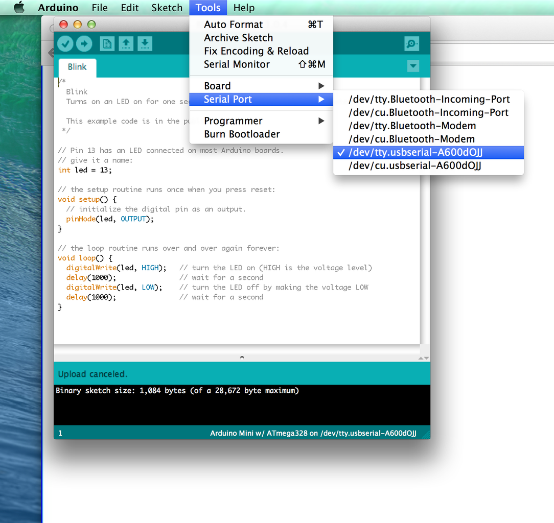Screen dimensions: 554x523
Task: Open the sketch tabs dropdown arrow
Action: (413, 66)
